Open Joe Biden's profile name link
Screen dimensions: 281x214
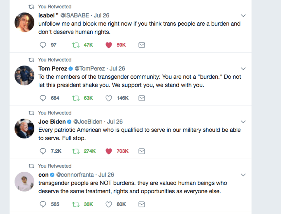pos(52,122)
